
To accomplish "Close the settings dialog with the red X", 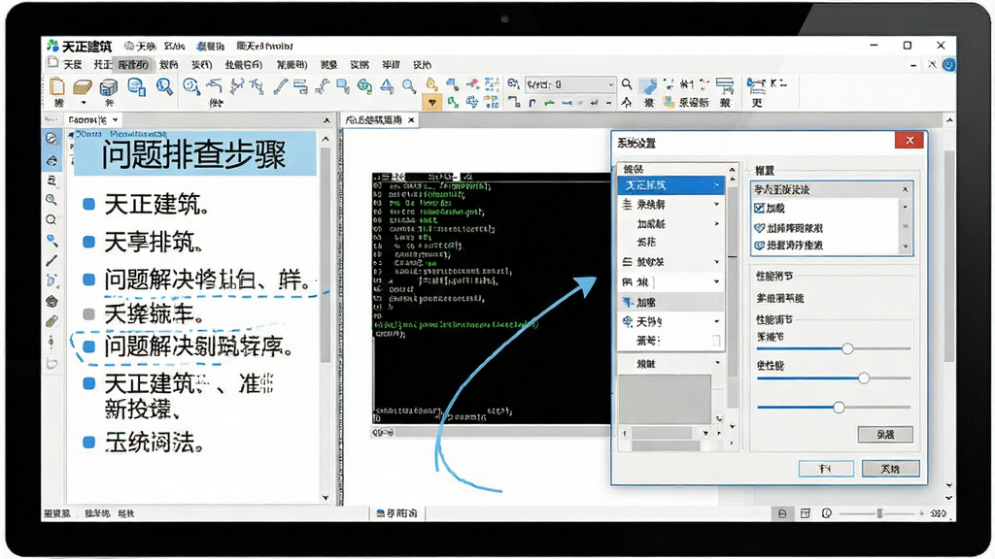I will [x=909, y=141].
